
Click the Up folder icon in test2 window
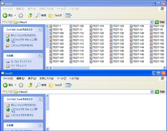coord(31,85)
